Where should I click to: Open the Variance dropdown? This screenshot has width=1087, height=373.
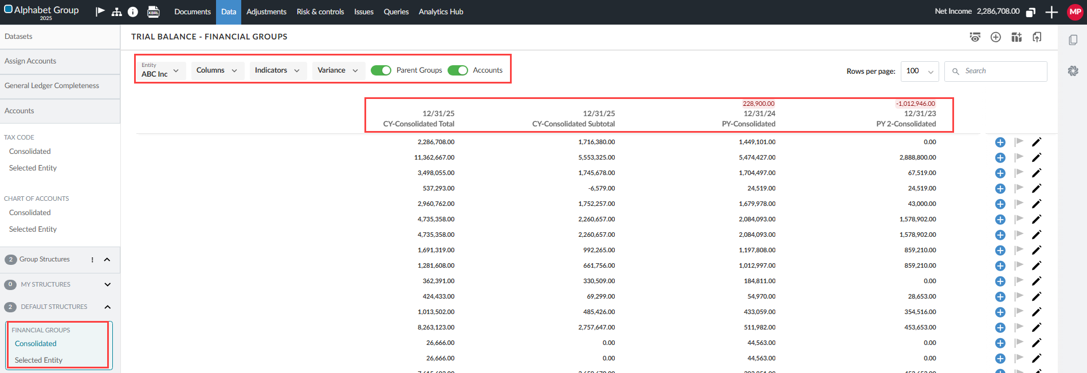339,70
